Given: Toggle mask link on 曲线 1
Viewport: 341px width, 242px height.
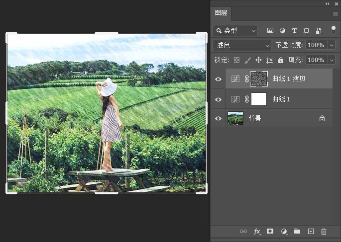Looking at the screenshot, I should [x=246, y=99].
